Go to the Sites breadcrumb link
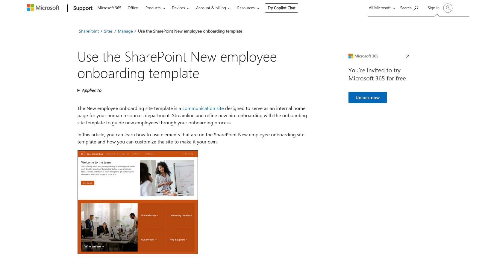The width and height of the screenshot is (479, 269). (x=108, y=31)
